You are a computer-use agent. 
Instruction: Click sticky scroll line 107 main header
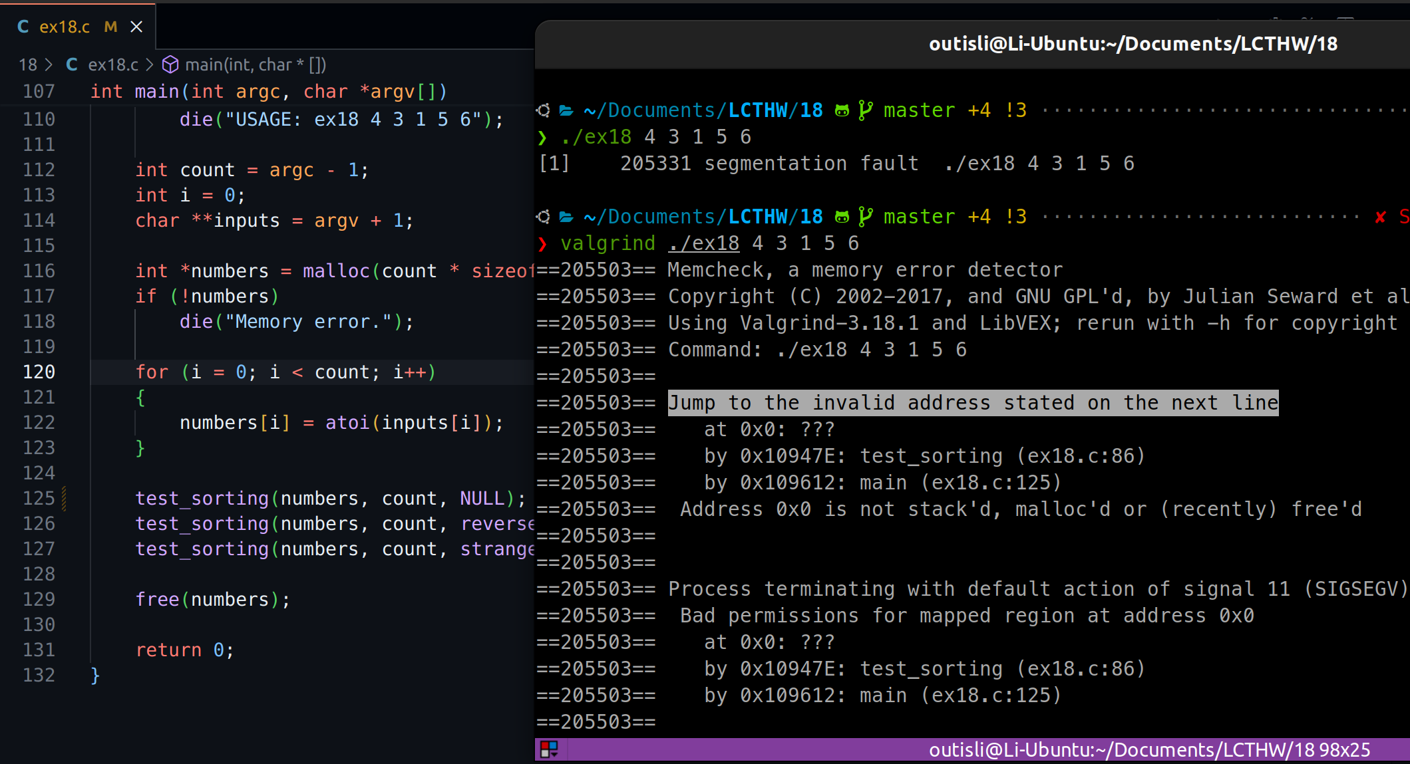tap(269, 91)
